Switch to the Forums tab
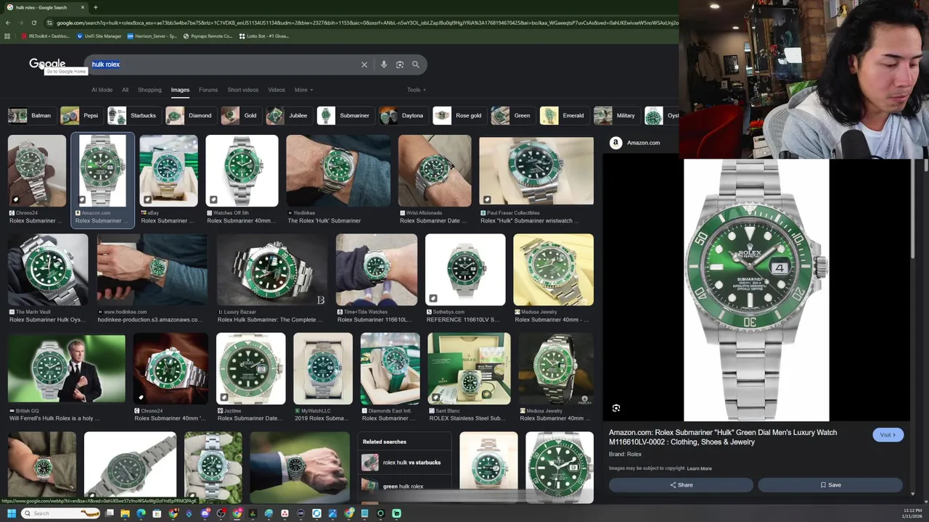 (208, 90)
